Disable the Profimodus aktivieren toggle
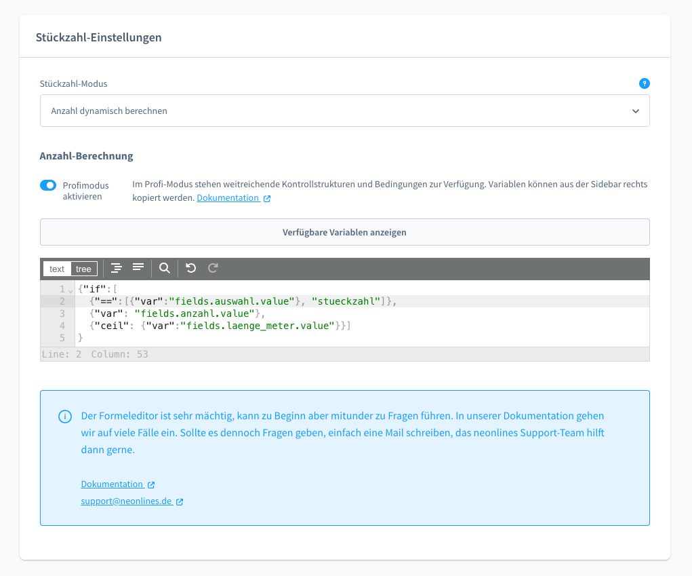 coord(48,185)
